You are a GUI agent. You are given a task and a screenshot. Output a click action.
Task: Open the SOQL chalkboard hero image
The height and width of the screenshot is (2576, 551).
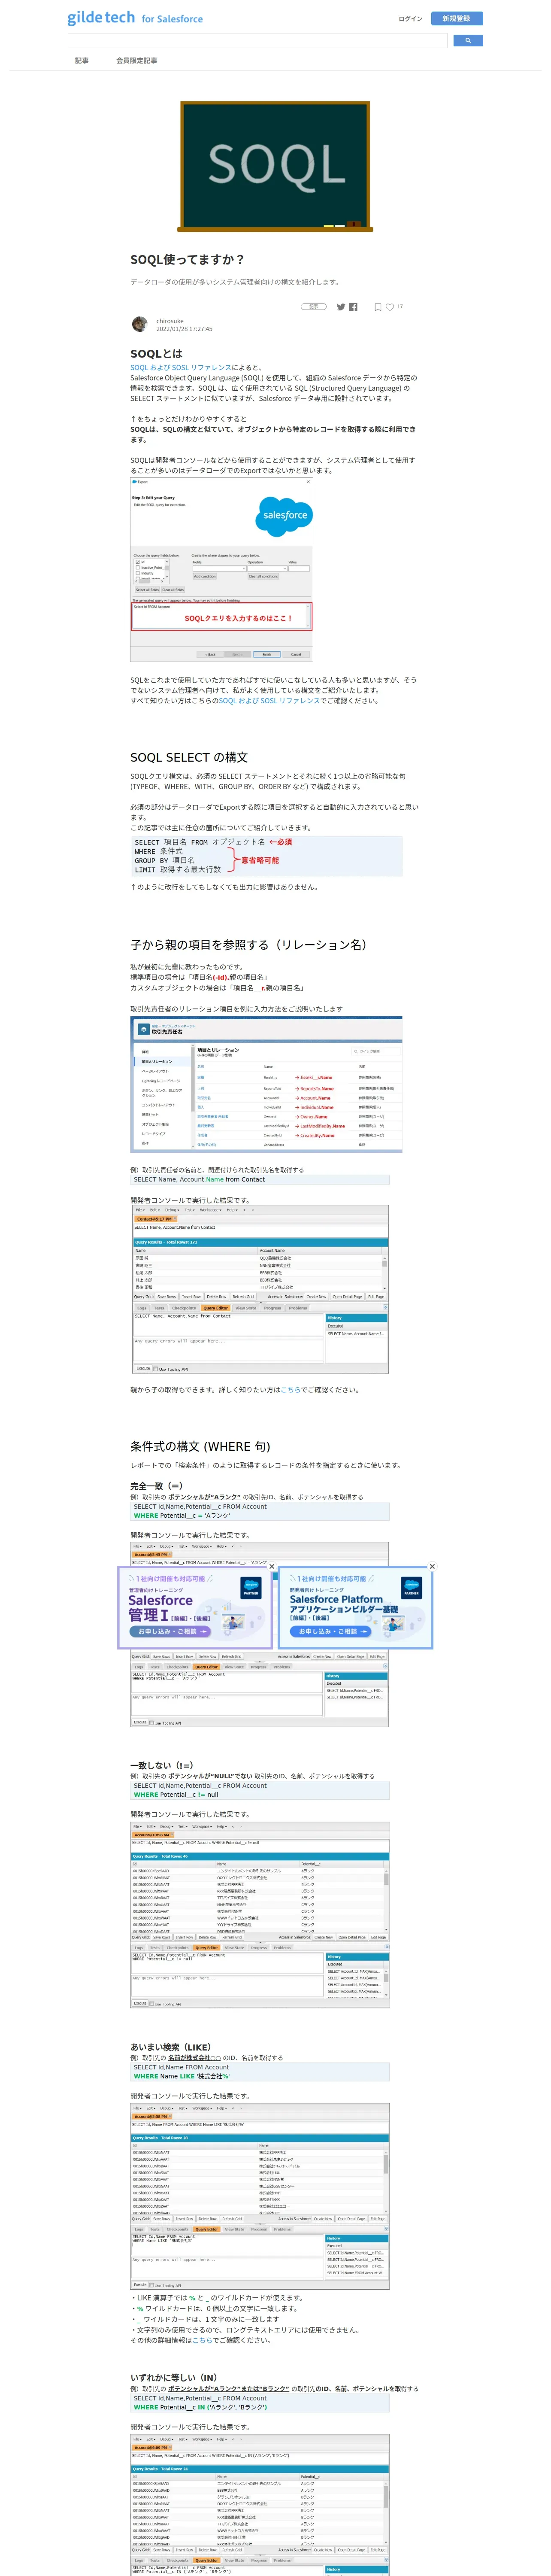275,166
